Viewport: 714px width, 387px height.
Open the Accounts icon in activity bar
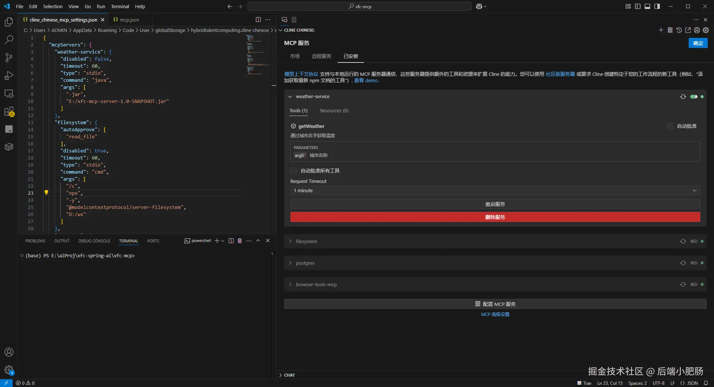[x=9, y=352]
